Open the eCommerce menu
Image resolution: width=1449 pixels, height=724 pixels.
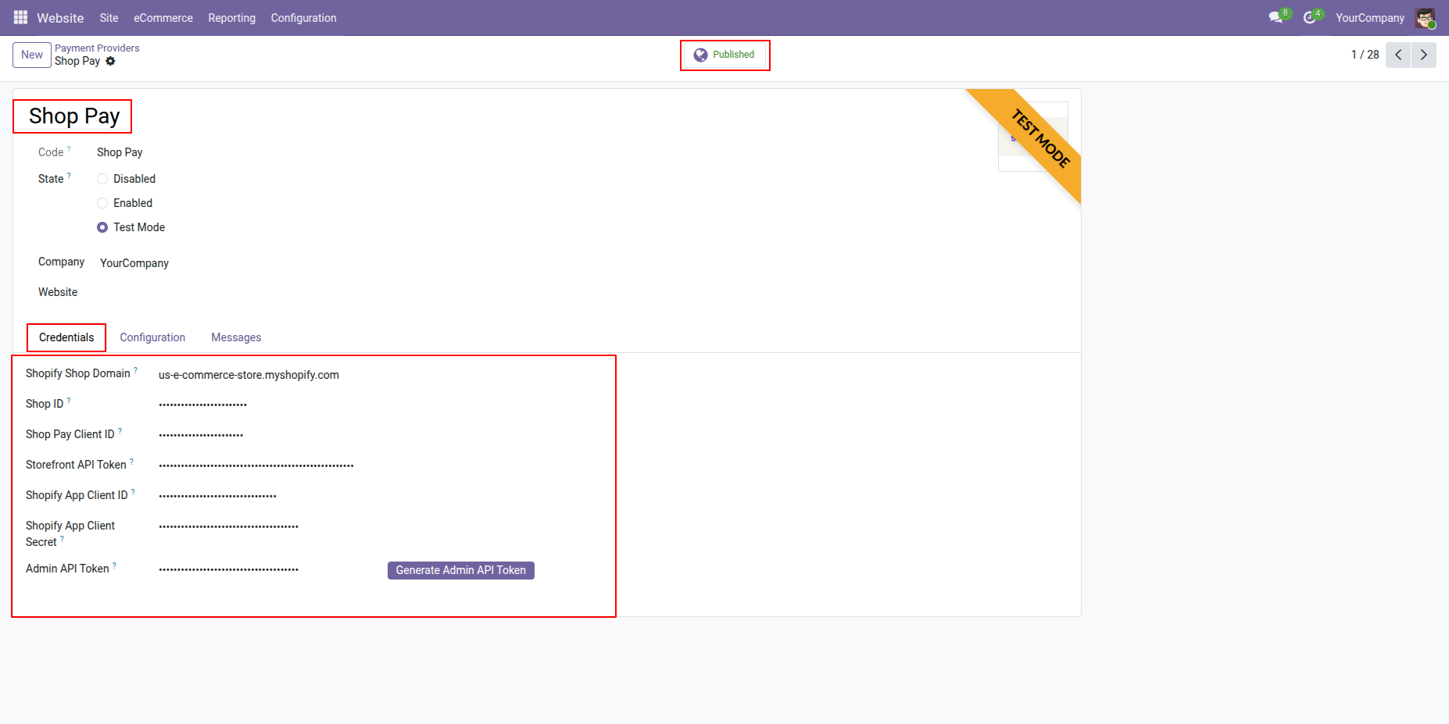(163, 17)
